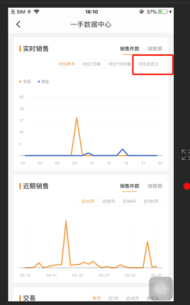Image resolution: width=190 pixels, height=305 pixels.
Task: Tap the AssistiveTouch floating button
Action: [x=161, y=289]
